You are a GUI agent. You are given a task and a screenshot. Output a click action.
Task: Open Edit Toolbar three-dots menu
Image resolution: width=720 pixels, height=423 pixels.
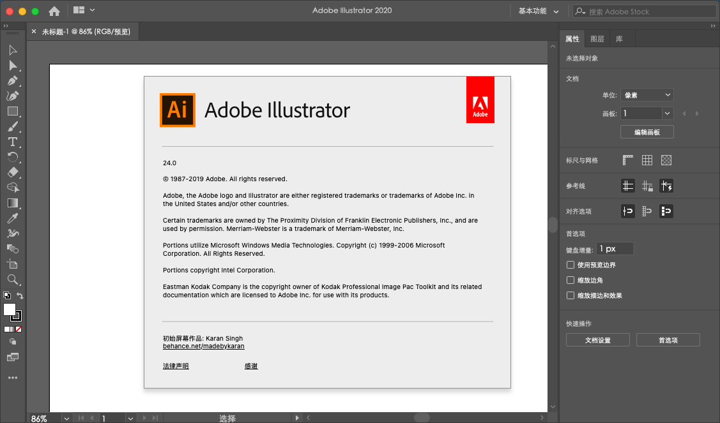click(12, 378)
